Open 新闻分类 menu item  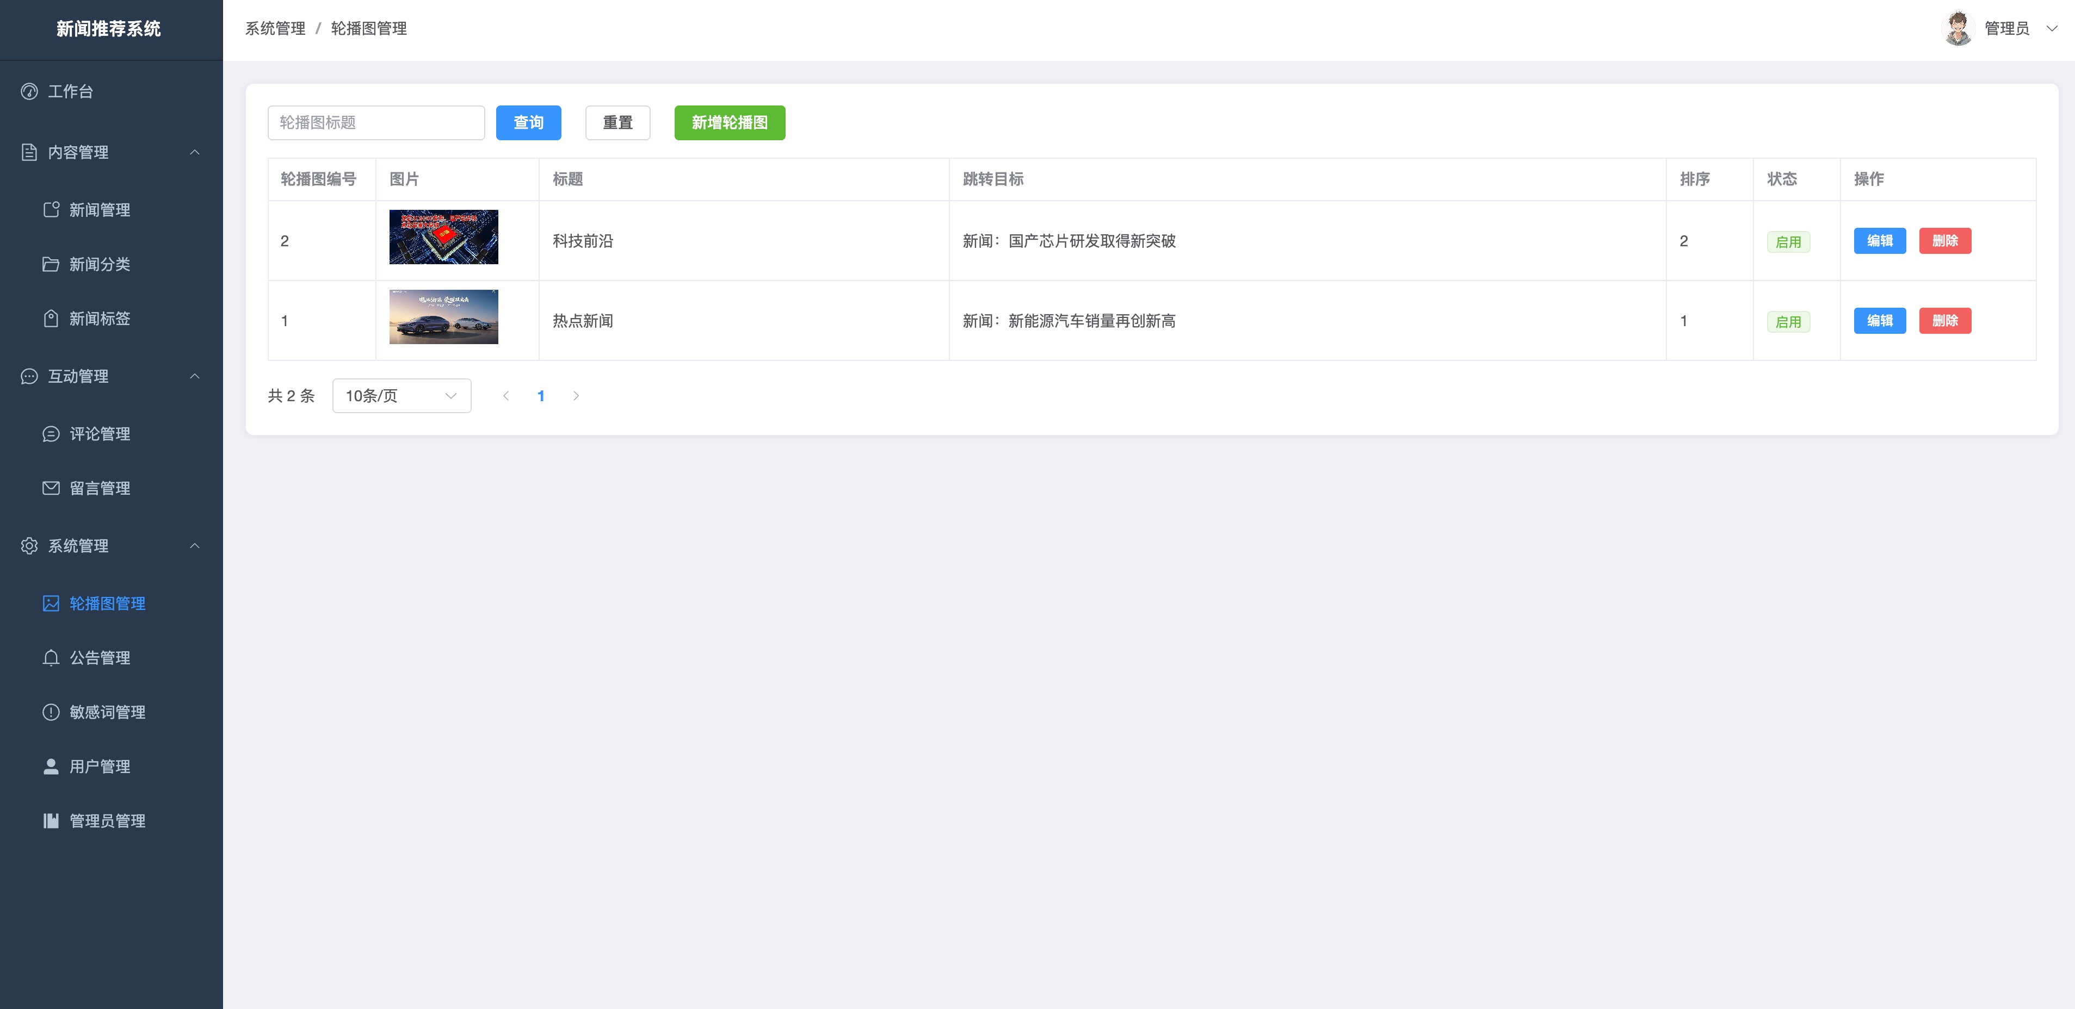111,264
